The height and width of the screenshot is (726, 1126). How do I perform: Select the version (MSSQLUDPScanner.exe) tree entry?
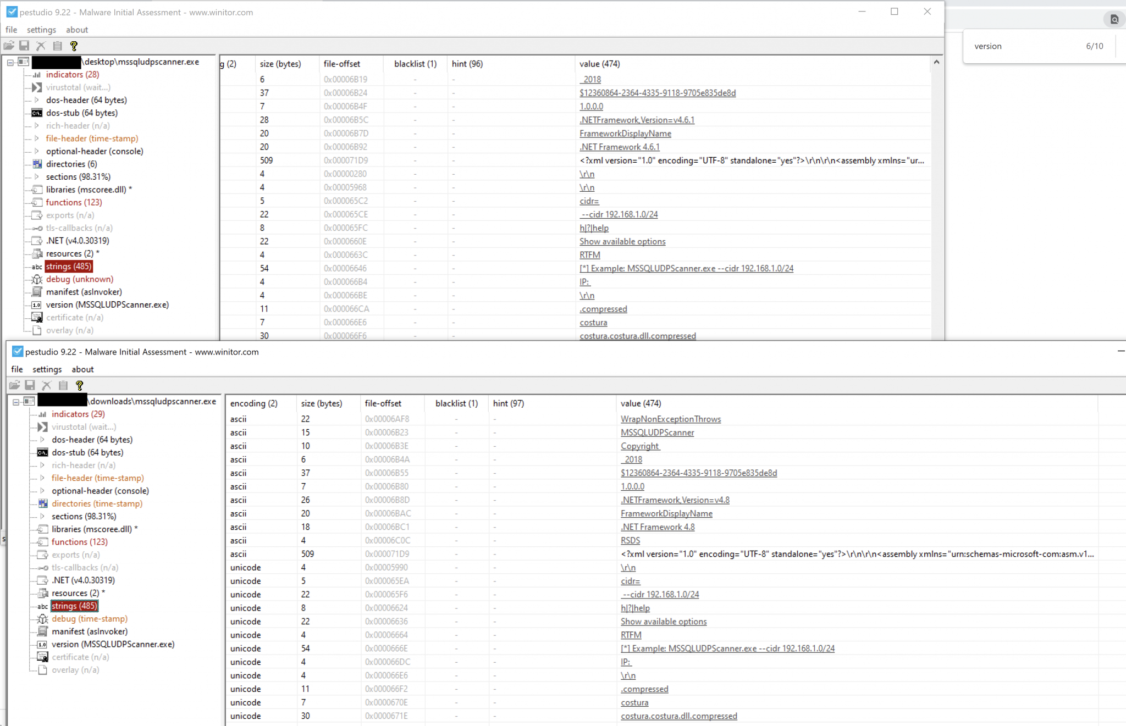(107, 304)
